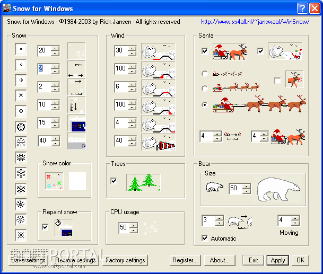Increase the windsock wind value 40
The width and height of the screenshot is (323, 274).
pos(132,139)
